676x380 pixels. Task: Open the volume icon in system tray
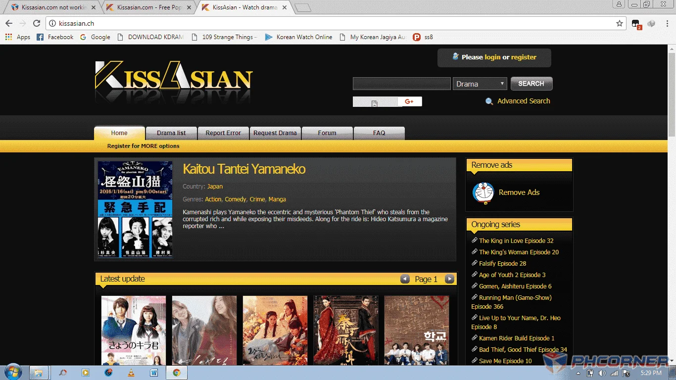click(602, 373)
